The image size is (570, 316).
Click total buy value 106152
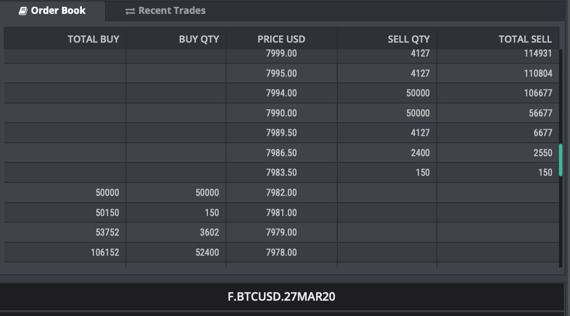tap(105, 252)
